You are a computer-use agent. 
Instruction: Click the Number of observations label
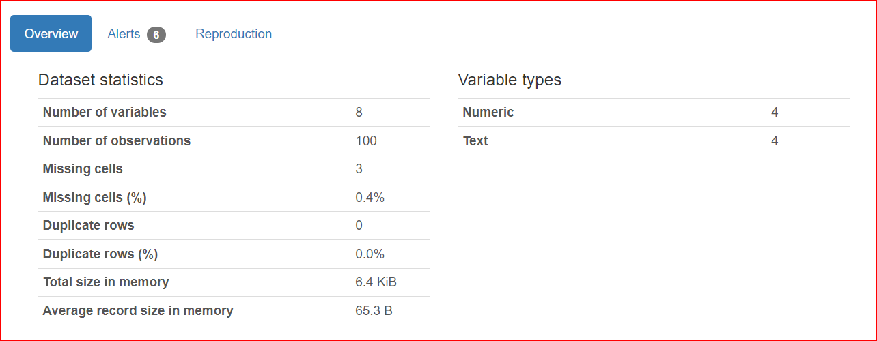point(117,140)
